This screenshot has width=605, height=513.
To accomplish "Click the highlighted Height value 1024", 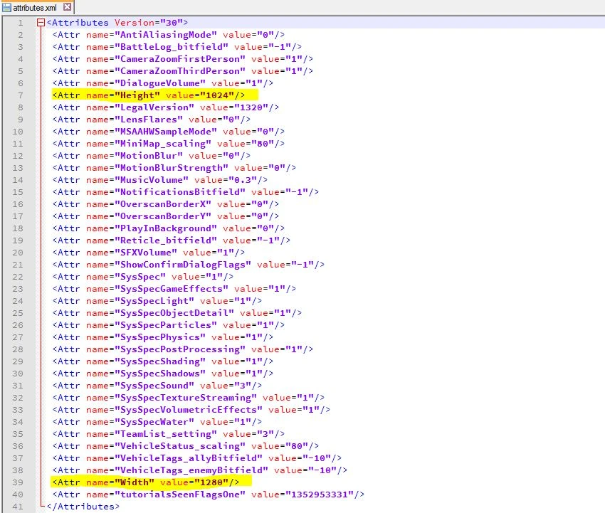I will pyautogui.click(x=217, y=95).
